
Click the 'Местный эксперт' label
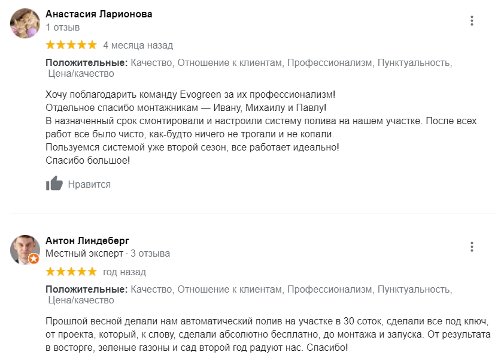pyautogui.click(x=84, y=253)
